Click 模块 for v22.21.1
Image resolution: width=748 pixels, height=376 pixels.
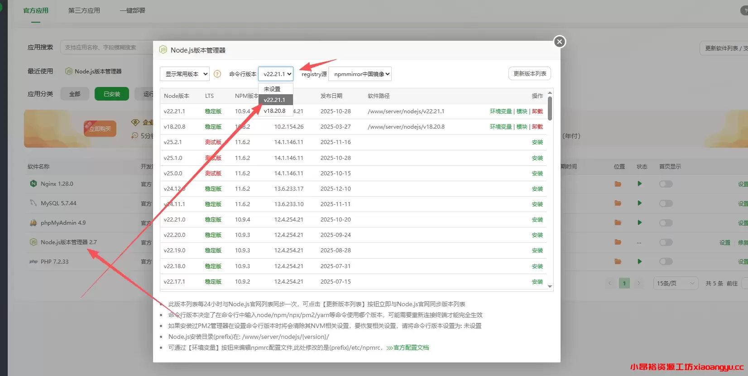click(x=522, y=111)
